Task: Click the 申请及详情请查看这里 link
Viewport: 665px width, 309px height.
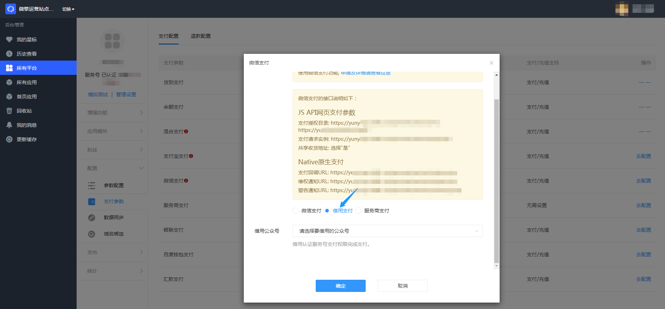Action: [366, 73]
